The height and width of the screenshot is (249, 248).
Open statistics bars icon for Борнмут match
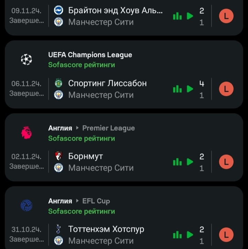(x=177, y=162)
